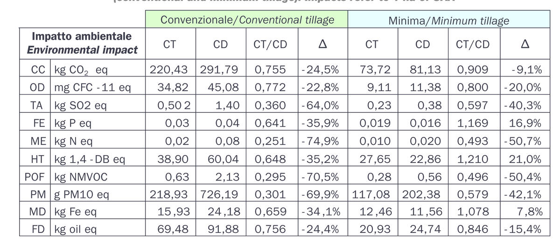Click the 16,9% delta in FE row
The width and height of the screenshot is (560, 251).
[x=526, y=123]
